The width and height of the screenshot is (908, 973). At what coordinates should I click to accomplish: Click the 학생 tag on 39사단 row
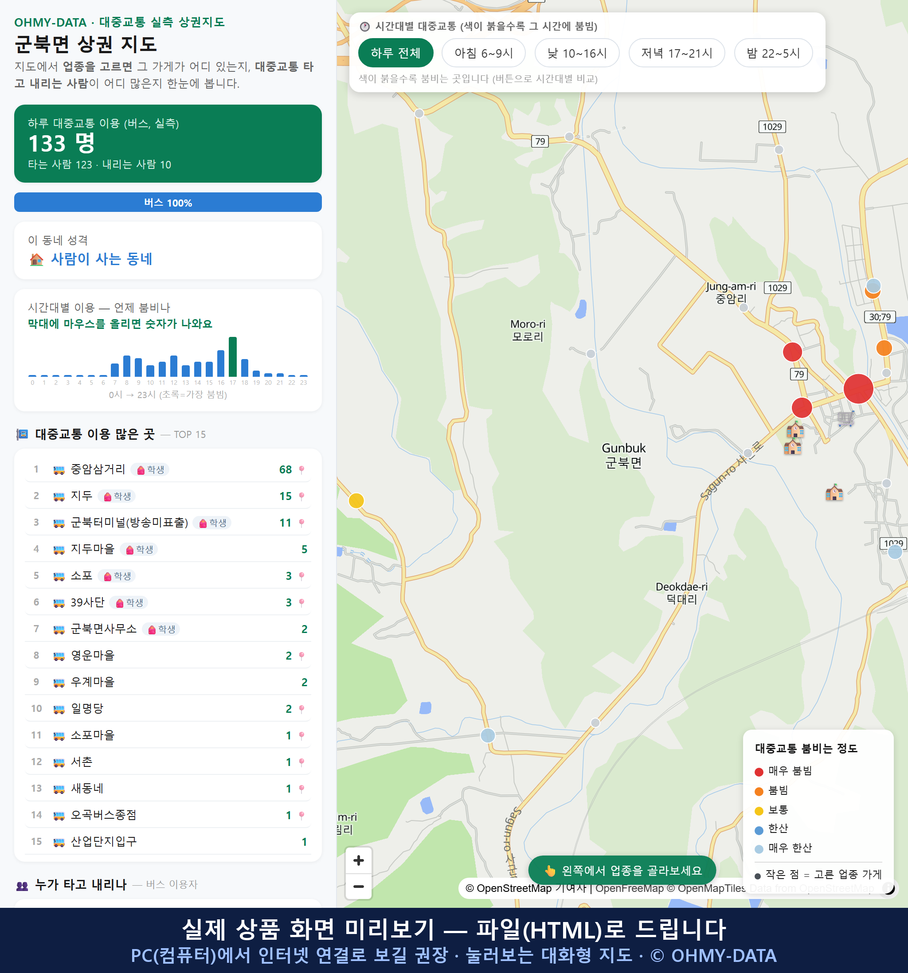(129, 602)
